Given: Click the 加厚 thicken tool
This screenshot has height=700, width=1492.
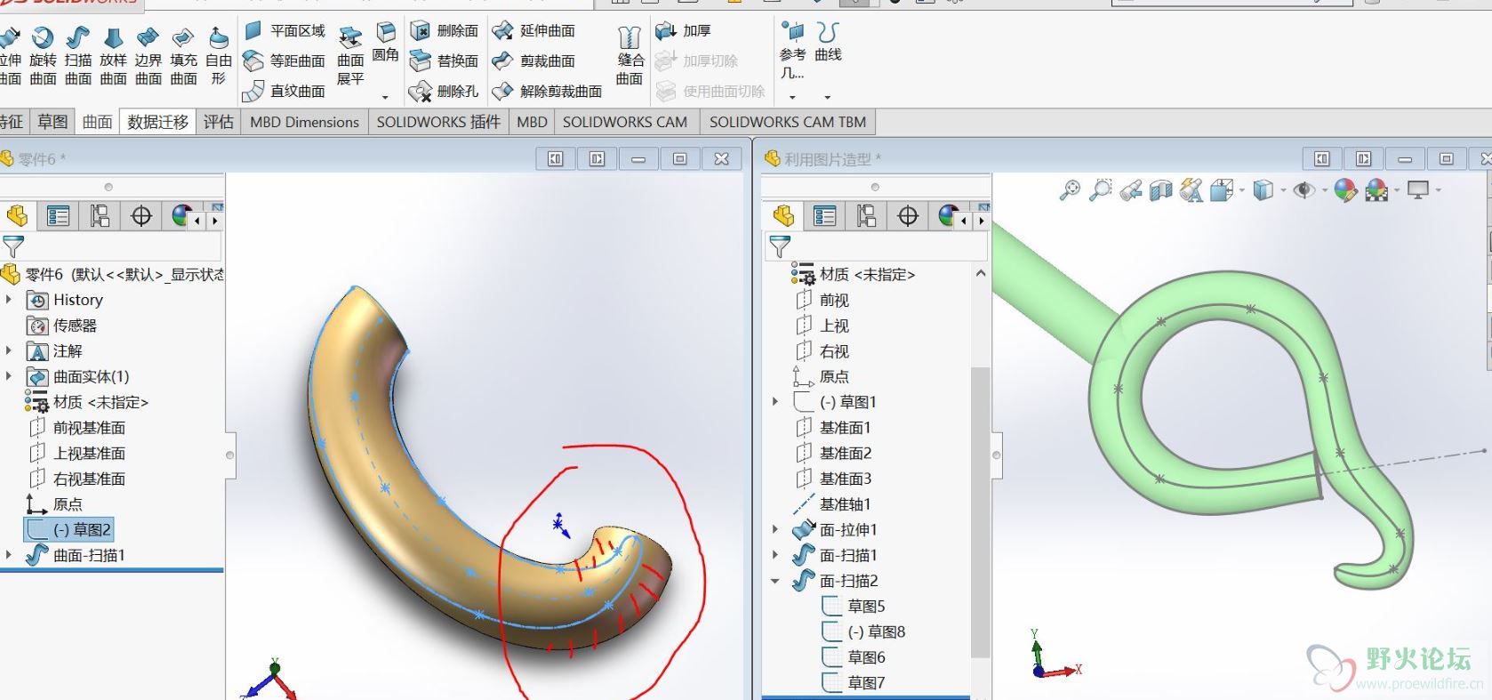Looking at the screenshot, I should (684, 31).
